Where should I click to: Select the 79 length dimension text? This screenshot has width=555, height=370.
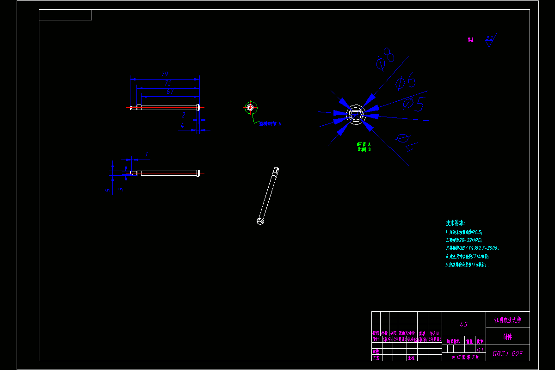pyautogui.click(x=164, y=74)
